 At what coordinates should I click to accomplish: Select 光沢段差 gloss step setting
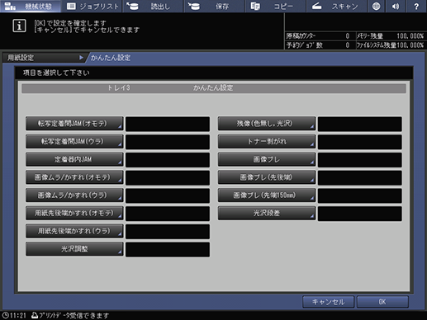tap(267, 213)
